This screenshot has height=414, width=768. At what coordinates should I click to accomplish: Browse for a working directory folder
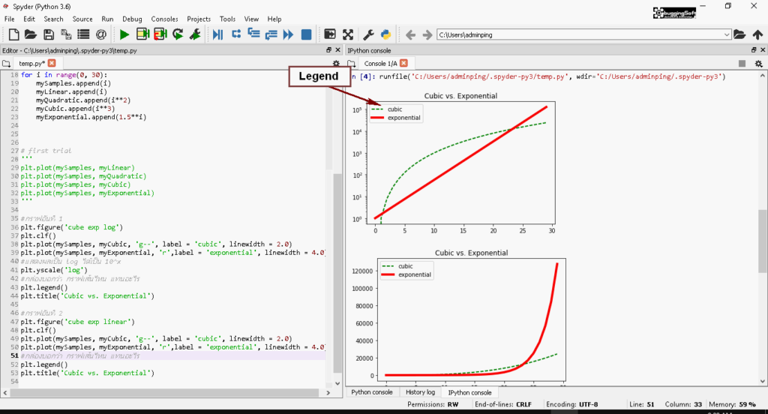tap(739, 34)
